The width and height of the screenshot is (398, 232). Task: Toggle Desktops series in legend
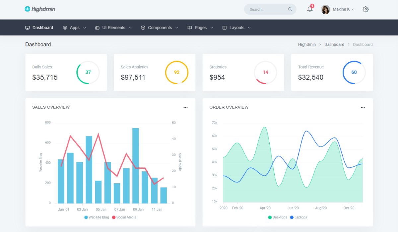(277, 217)
